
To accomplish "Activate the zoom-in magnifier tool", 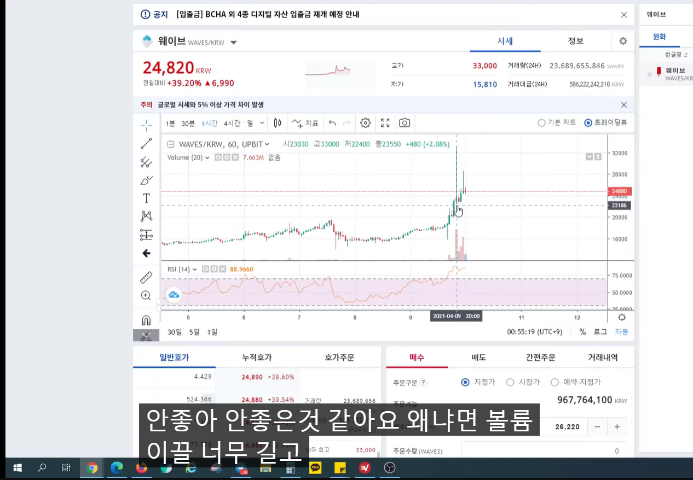I will [x=146, y=296].
